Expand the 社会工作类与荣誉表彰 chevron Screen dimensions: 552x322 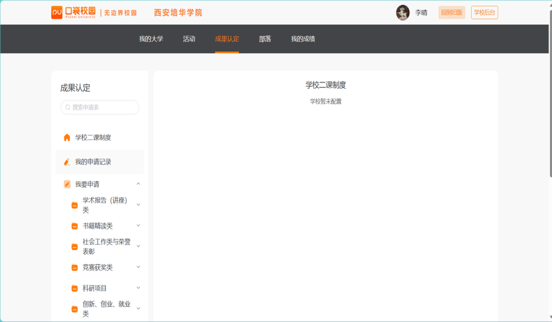(x=138, y=246)
